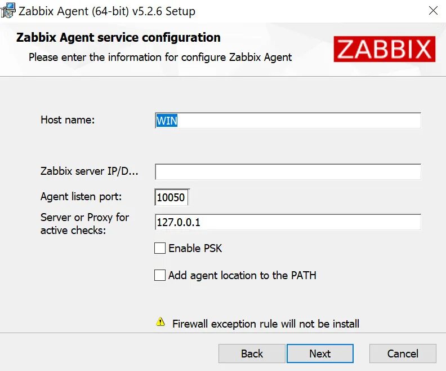Click the Host name input field
The image size is (446, 371).
coord(288,121)
